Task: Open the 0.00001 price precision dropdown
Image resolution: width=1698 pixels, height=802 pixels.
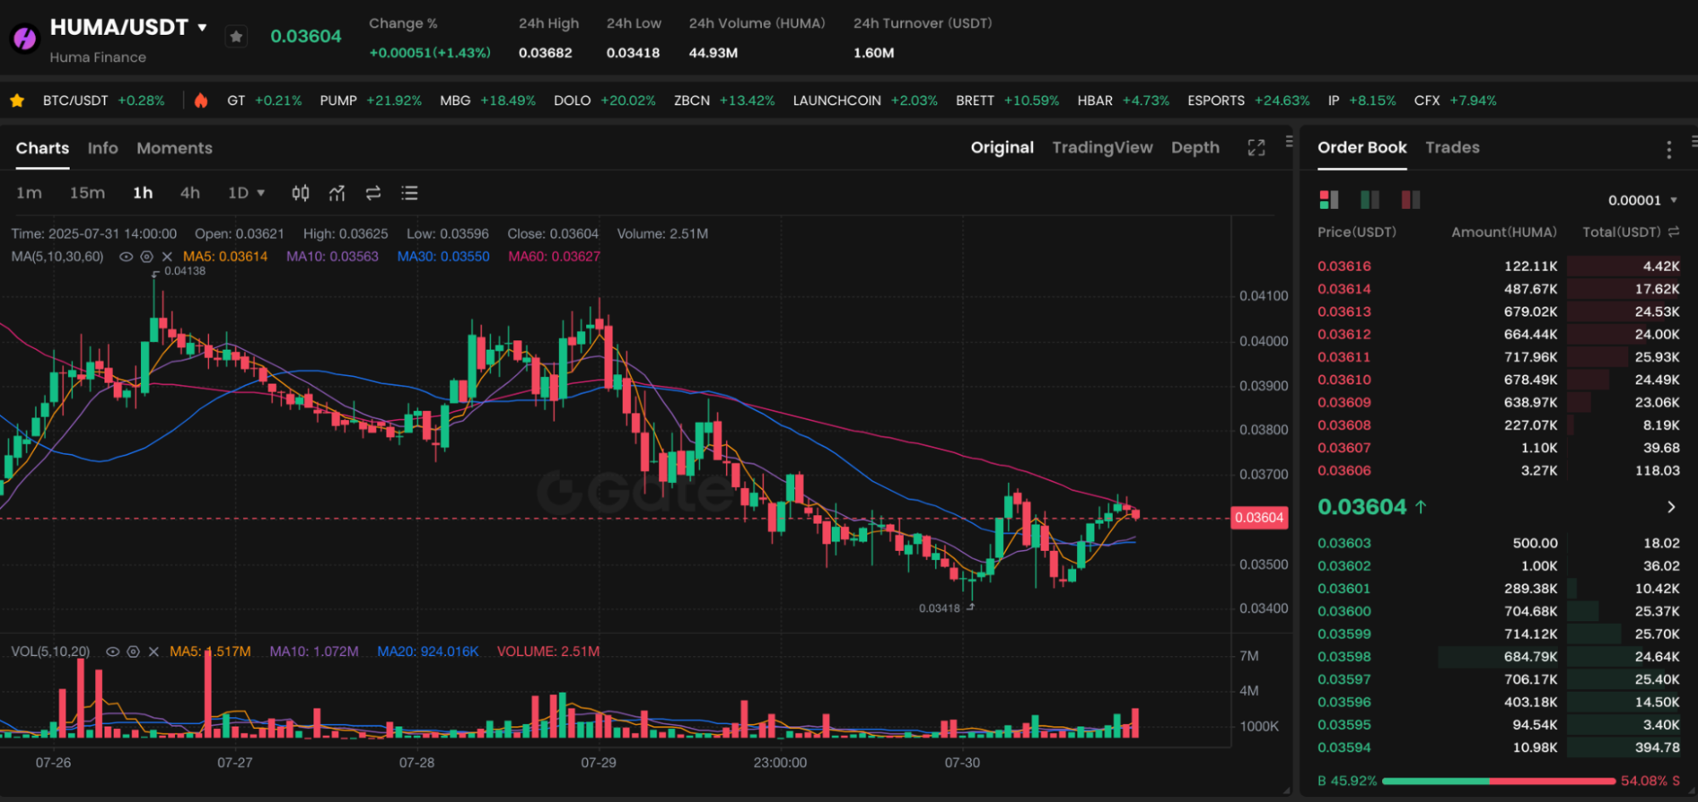Action: [1643, 200]
